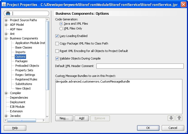Click tree horizontal scrollbar thumb
The width and height of the screenshot is (188, 134).
[21, 120]
